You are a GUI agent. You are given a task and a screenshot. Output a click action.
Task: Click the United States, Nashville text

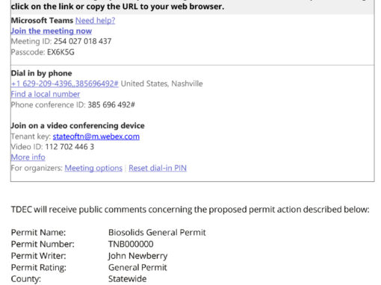coord(161,84)
